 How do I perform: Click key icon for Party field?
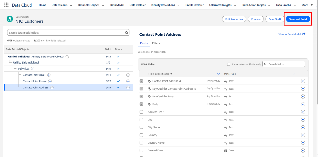149,104
